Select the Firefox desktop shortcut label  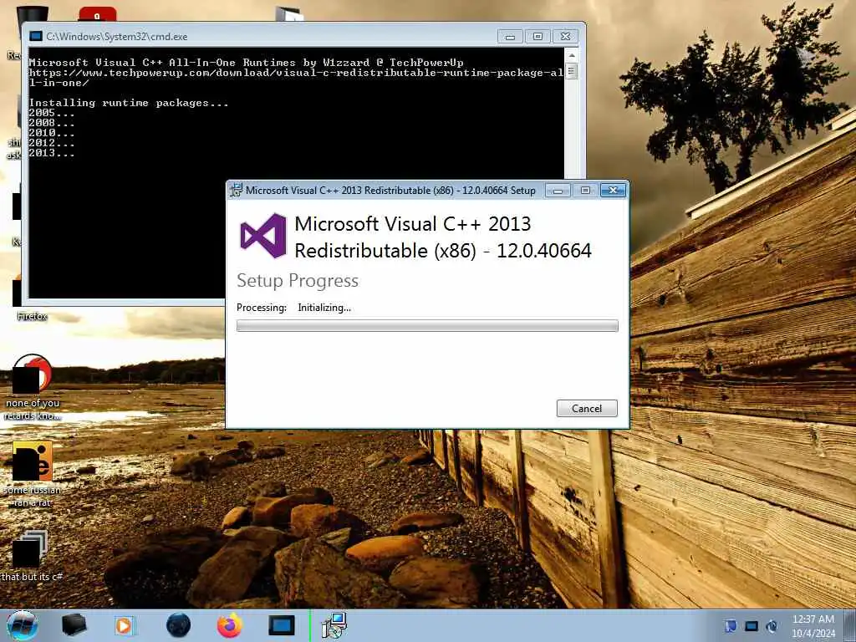click(x=33, y=316)
